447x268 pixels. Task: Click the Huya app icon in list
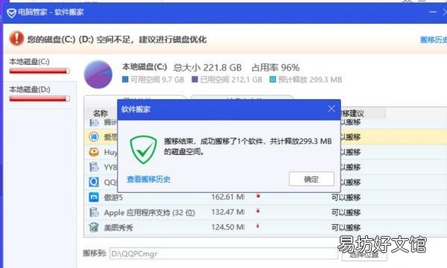[94, 152]
